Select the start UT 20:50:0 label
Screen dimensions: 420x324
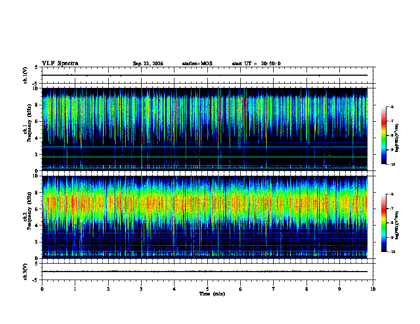[x=256, y=64]
